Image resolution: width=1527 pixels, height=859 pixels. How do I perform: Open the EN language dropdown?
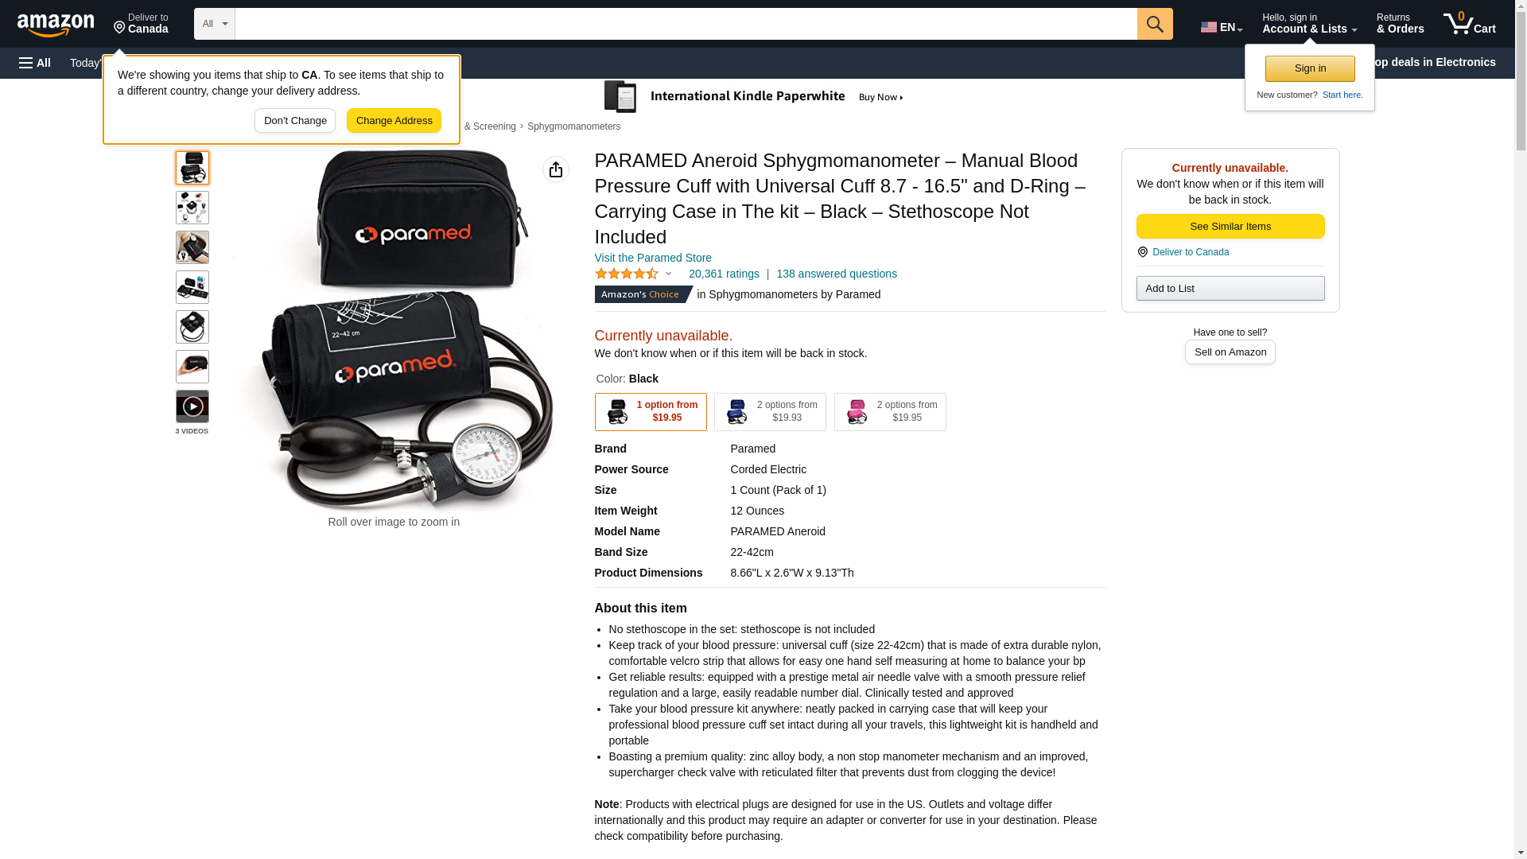(1222, 26)
